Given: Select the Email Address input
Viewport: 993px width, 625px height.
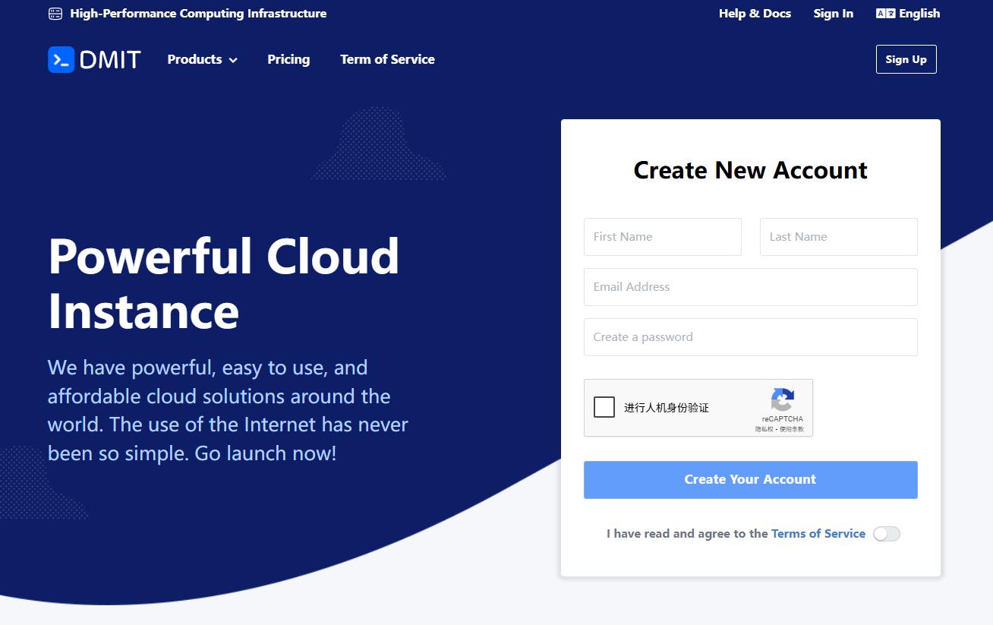Looking at the screenshot, I should point(750,287).
